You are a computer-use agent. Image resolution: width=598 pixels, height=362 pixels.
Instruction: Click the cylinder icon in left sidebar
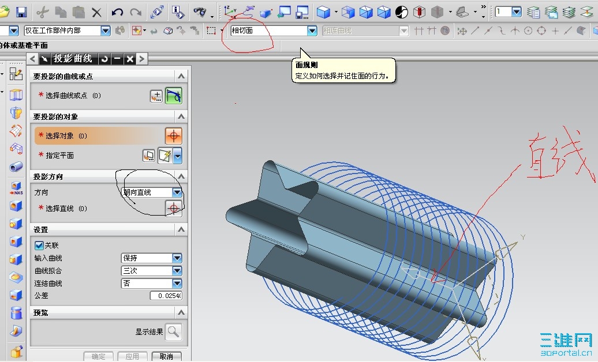coord(16,313)
